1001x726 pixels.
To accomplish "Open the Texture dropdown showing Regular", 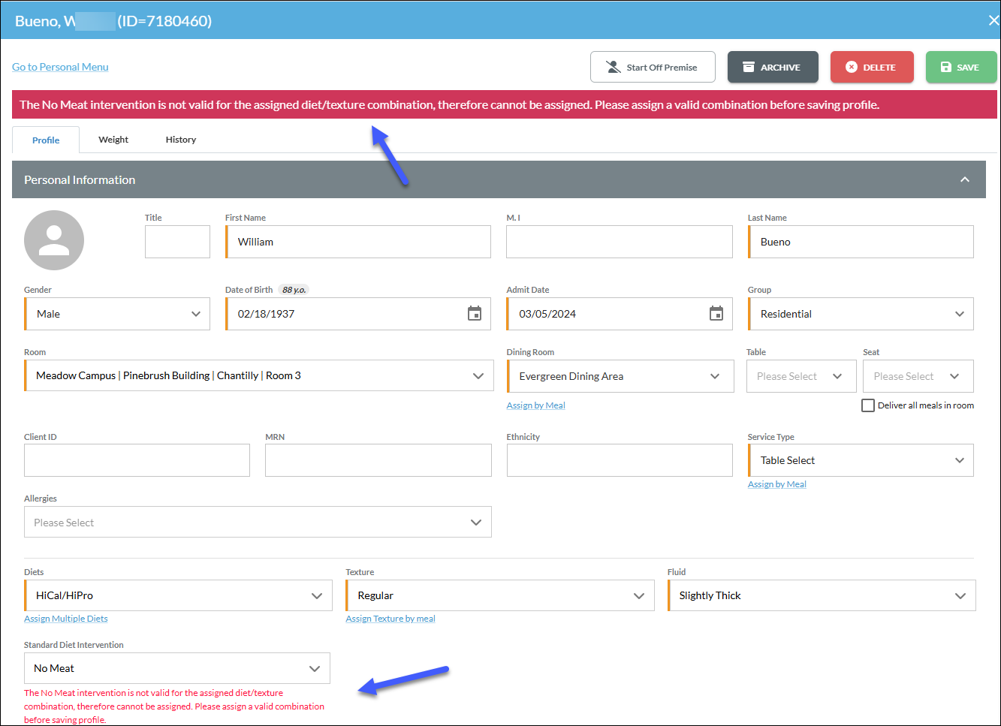I will 499,595.
